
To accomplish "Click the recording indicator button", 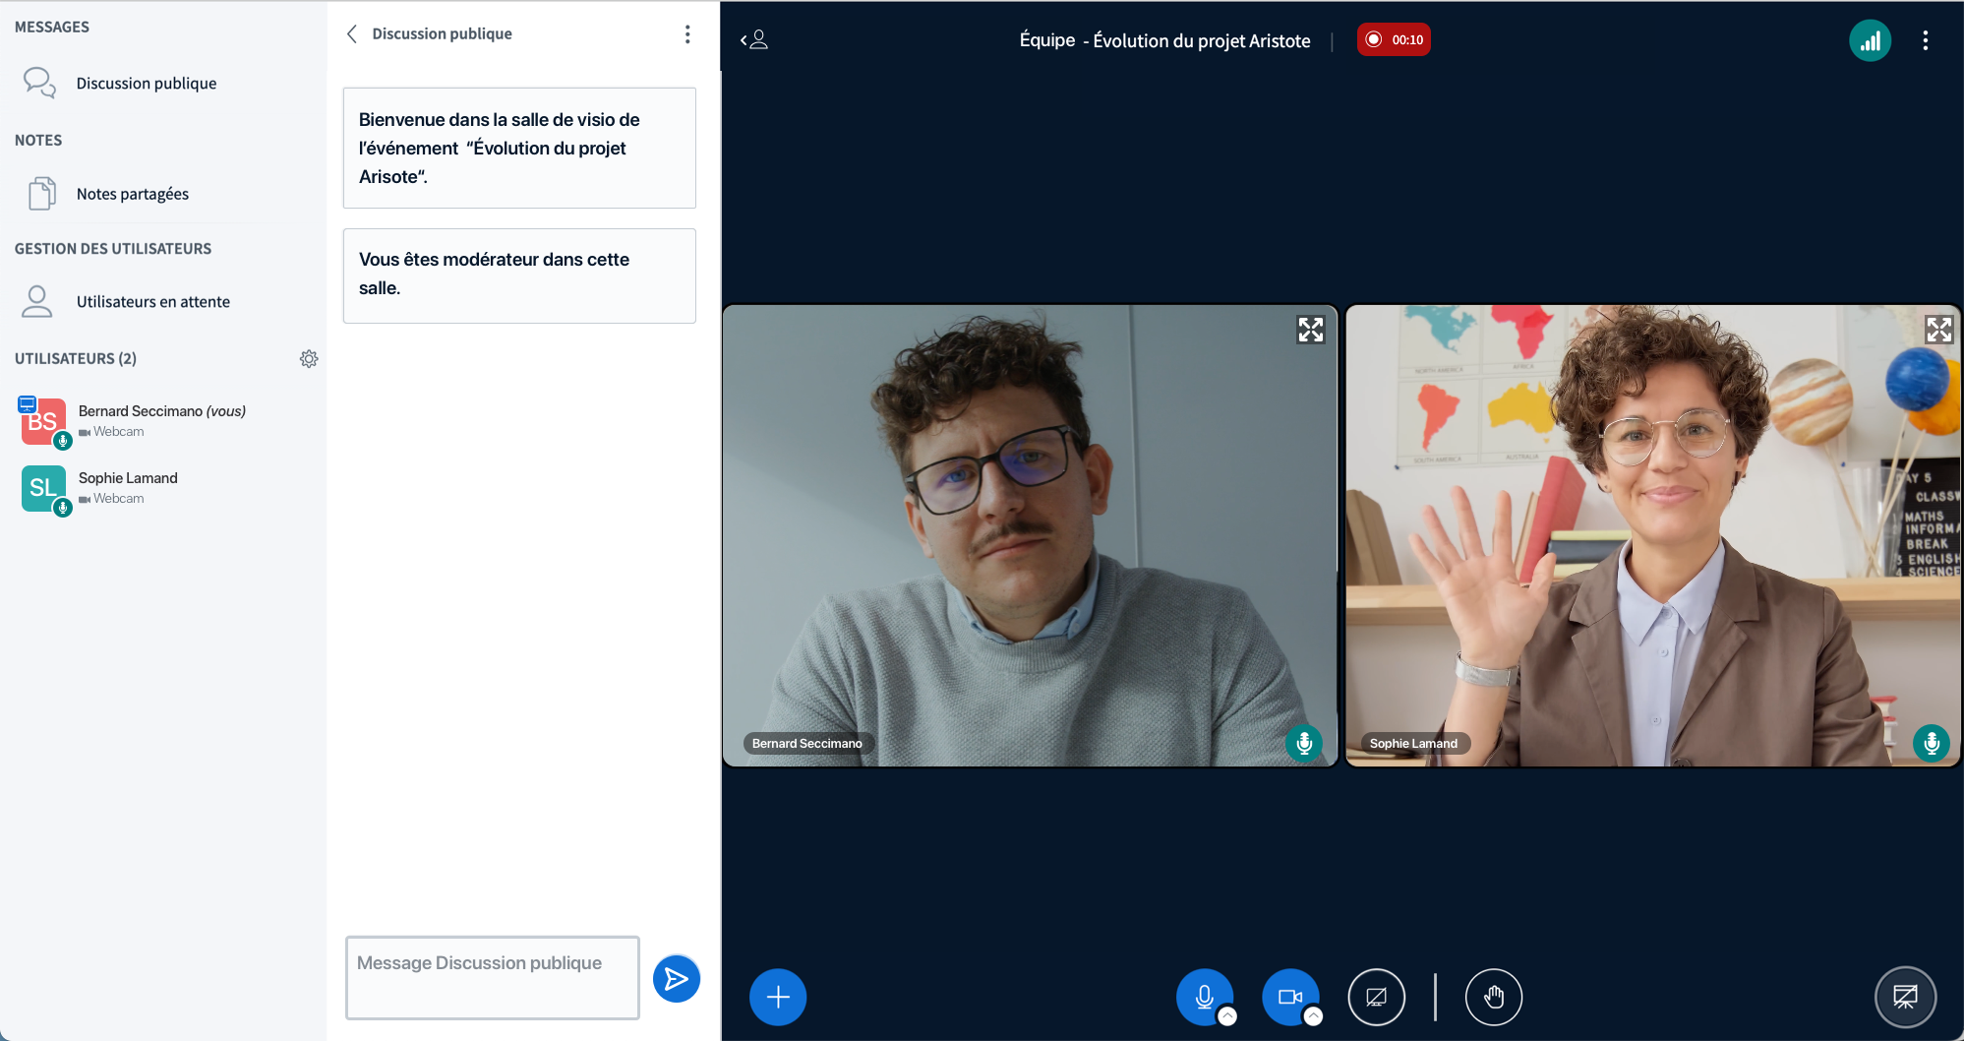I will (x=1394, y=40).
